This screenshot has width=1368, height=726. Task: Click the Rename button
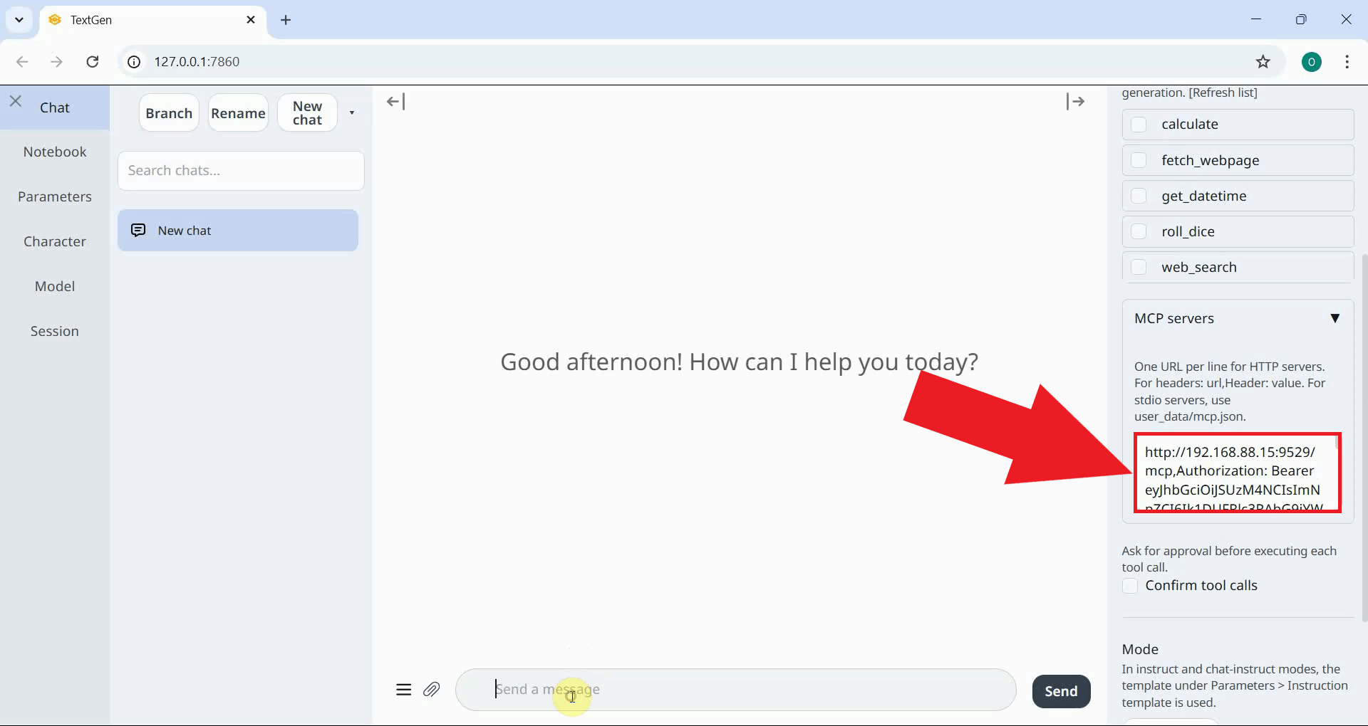(238, 113)
